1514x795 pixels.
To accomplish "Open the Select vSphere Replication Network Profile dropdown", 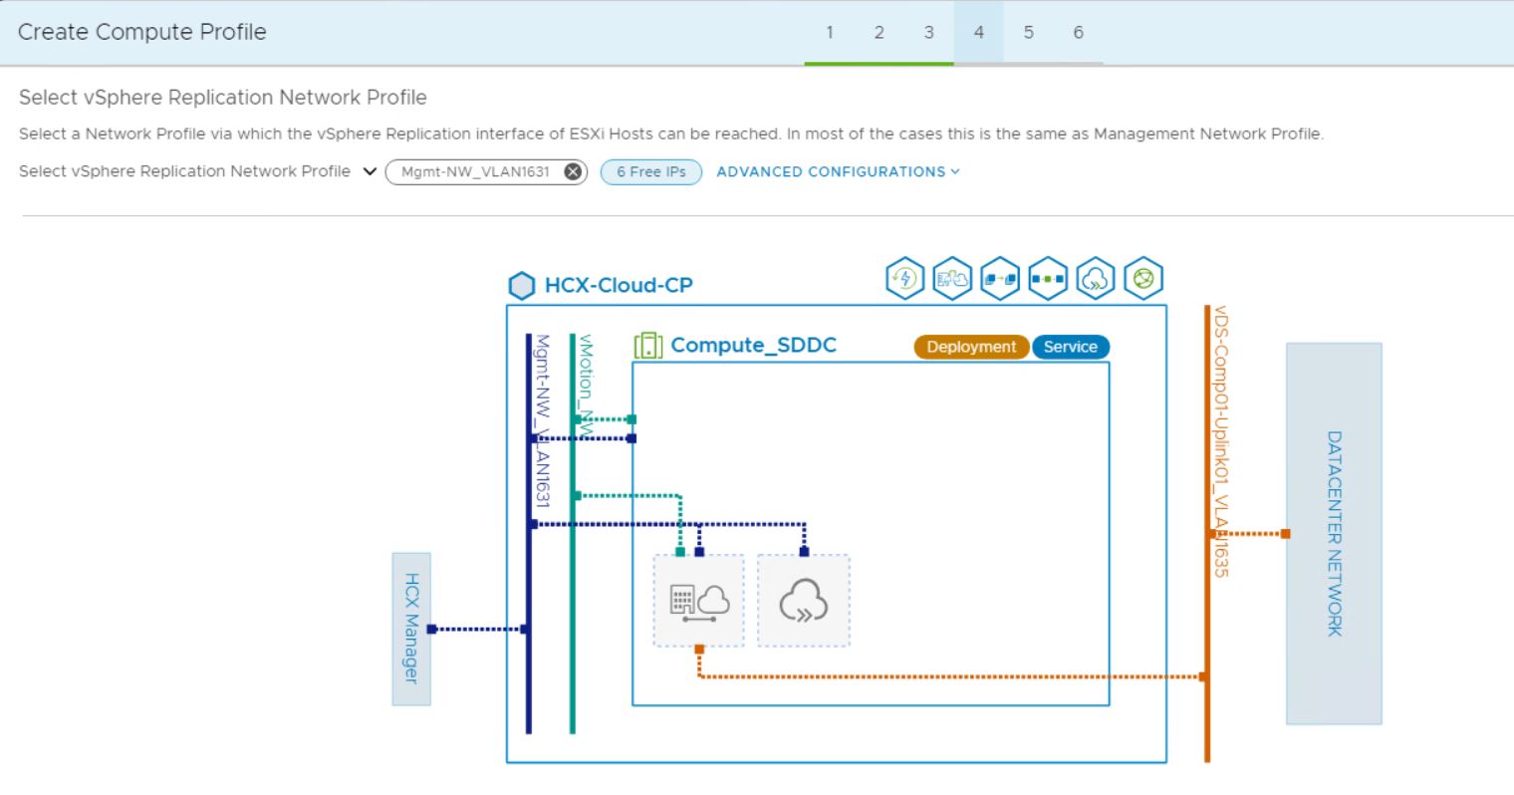I will (370, 171).
